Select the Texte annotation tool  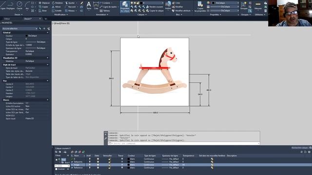pyautogui.click(x=89, y=5)
